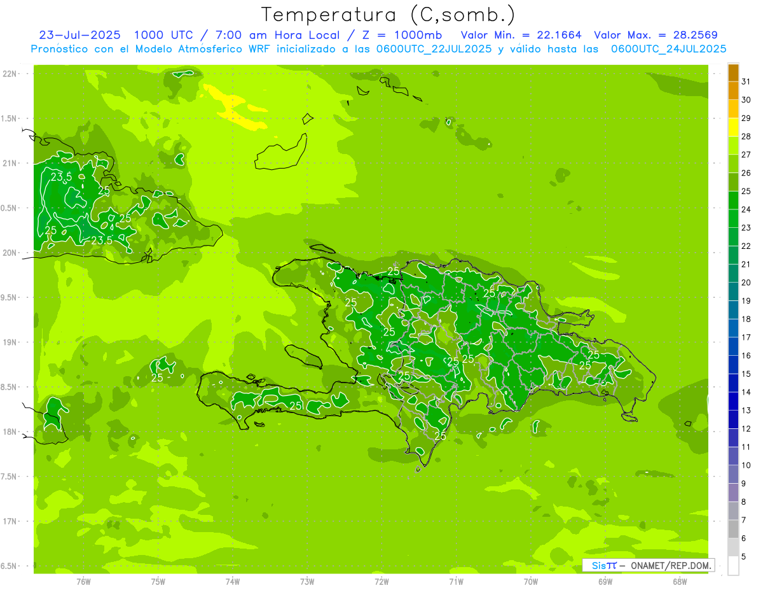The width and height of the screenshot is (763, 590).
Task: Click legend value '28'
Action: point(746,136)
